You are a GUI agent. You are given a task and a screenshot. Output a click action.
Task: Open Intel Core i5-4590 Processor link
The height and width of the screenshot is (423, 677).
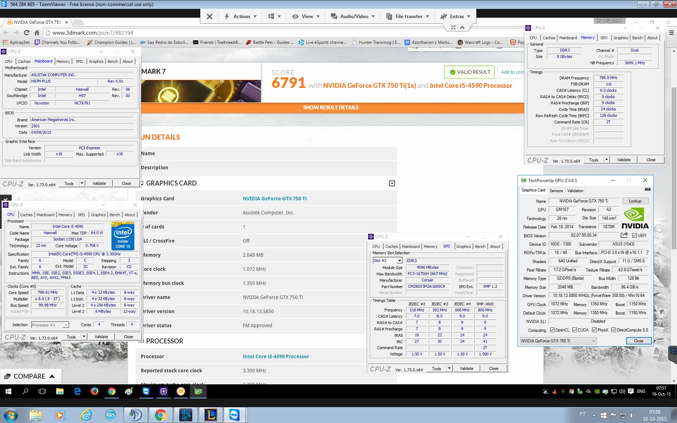tap(276, 357)
